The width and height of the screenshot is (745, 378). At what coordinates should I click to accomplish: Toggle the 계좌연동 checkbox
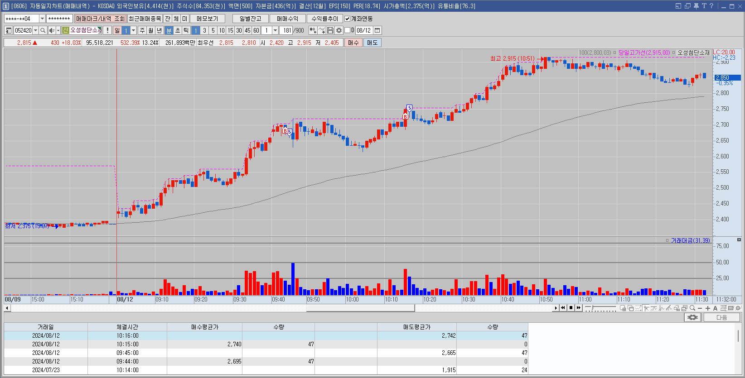pos(348,19)
